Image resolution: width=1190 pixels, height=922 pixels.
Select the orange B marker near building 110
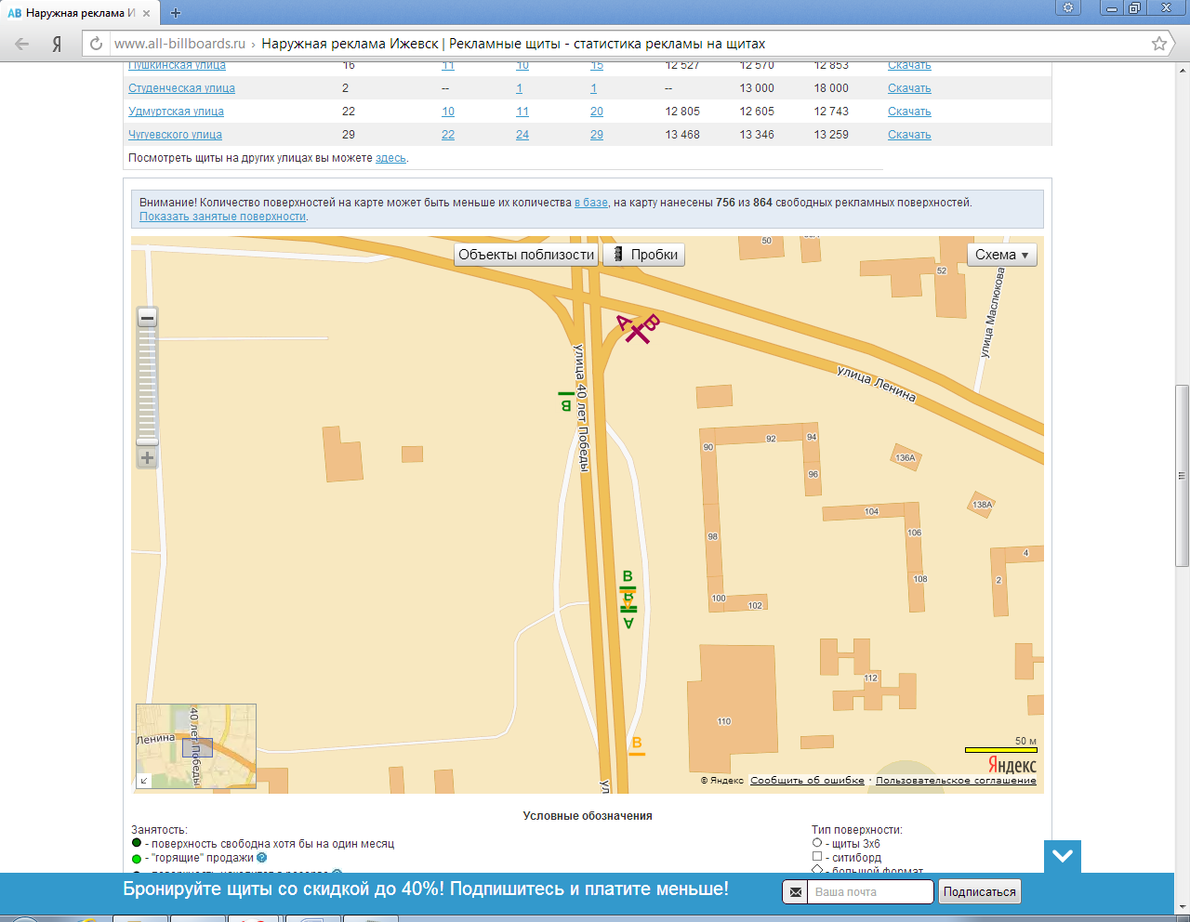[637, 746]
